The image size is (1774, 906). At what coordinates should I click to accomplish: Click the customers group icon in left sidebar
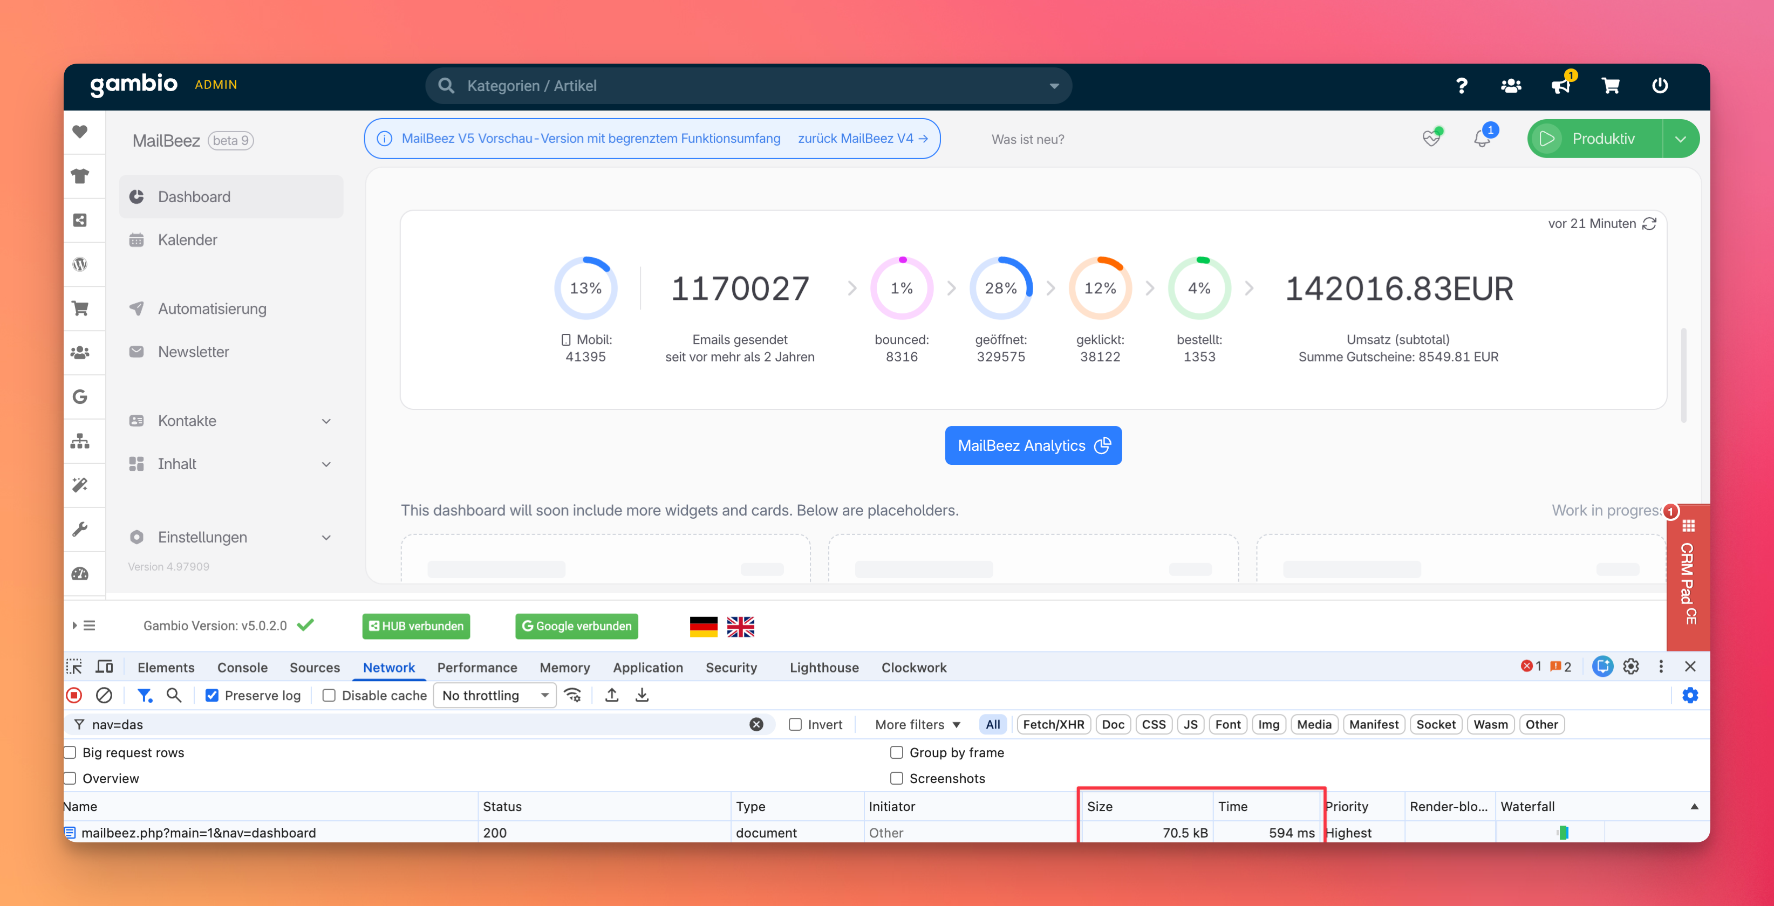(80, 352)
